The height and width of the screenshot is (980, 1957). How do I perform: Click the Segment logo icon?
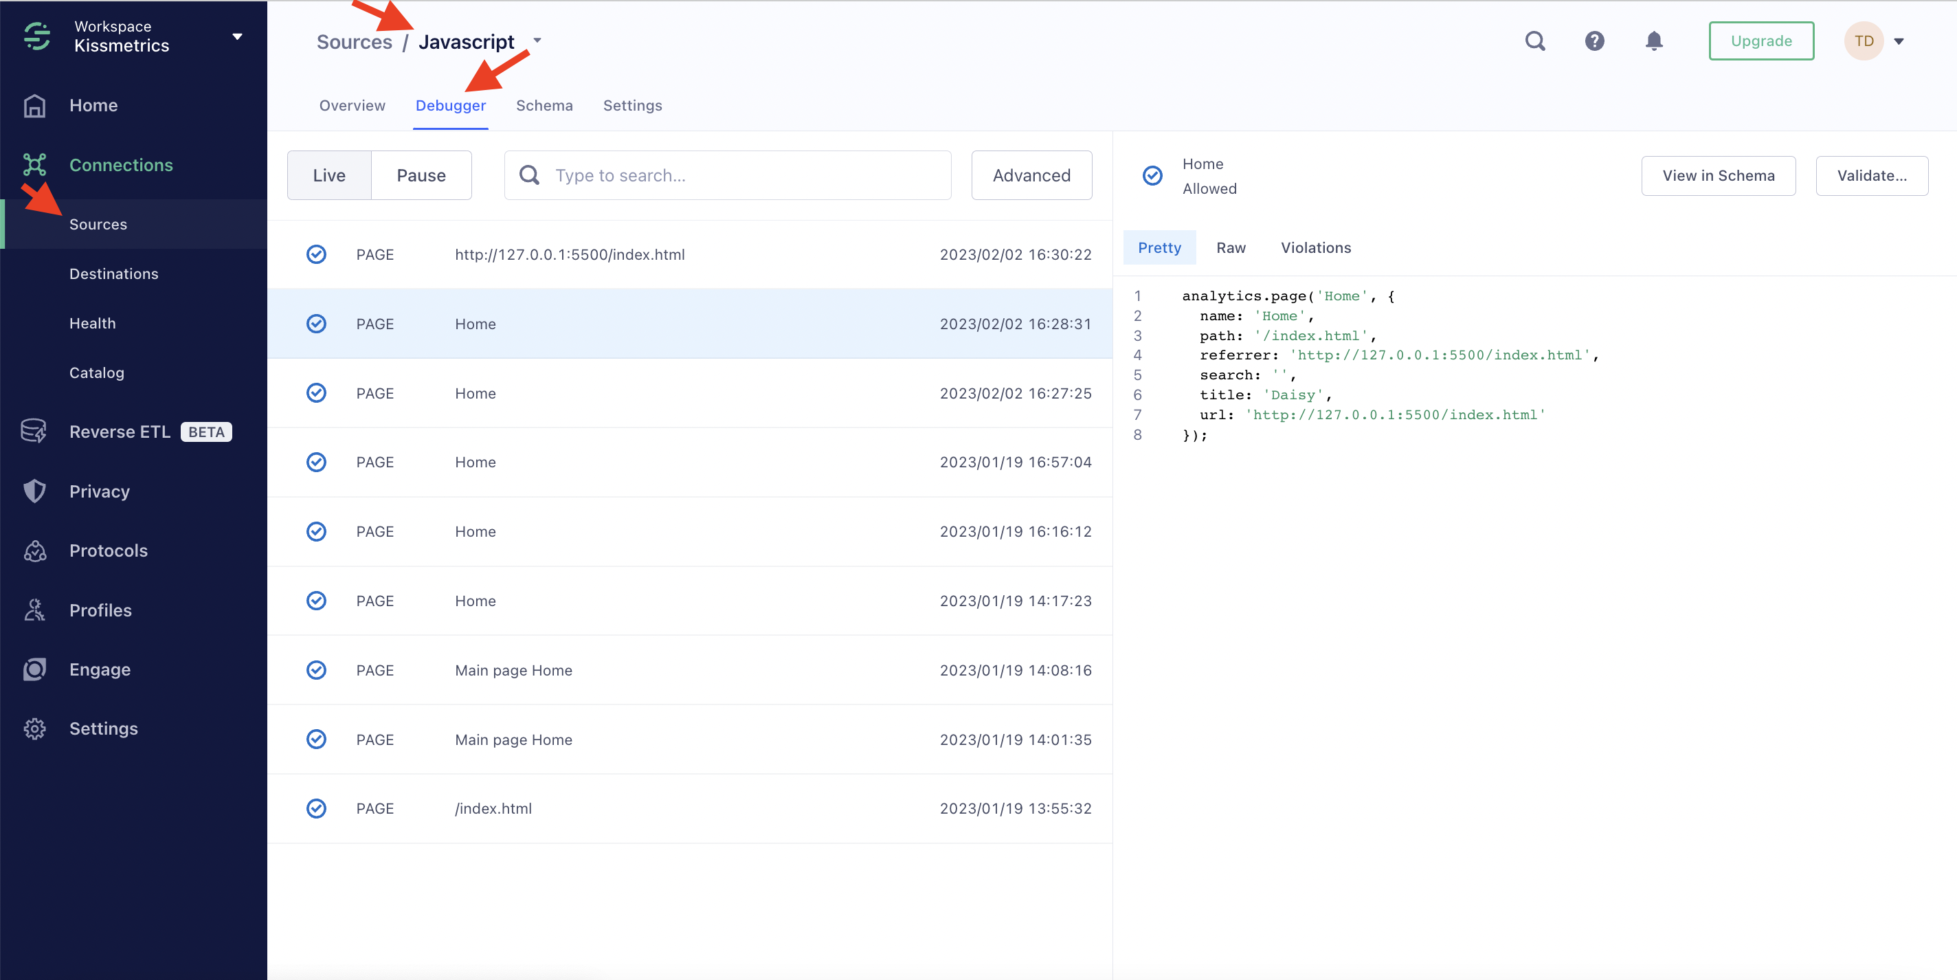pos(36,36)
